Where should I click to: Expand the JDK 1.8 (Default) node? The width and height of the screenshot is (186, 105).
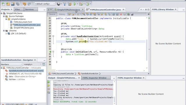point(6,34)
